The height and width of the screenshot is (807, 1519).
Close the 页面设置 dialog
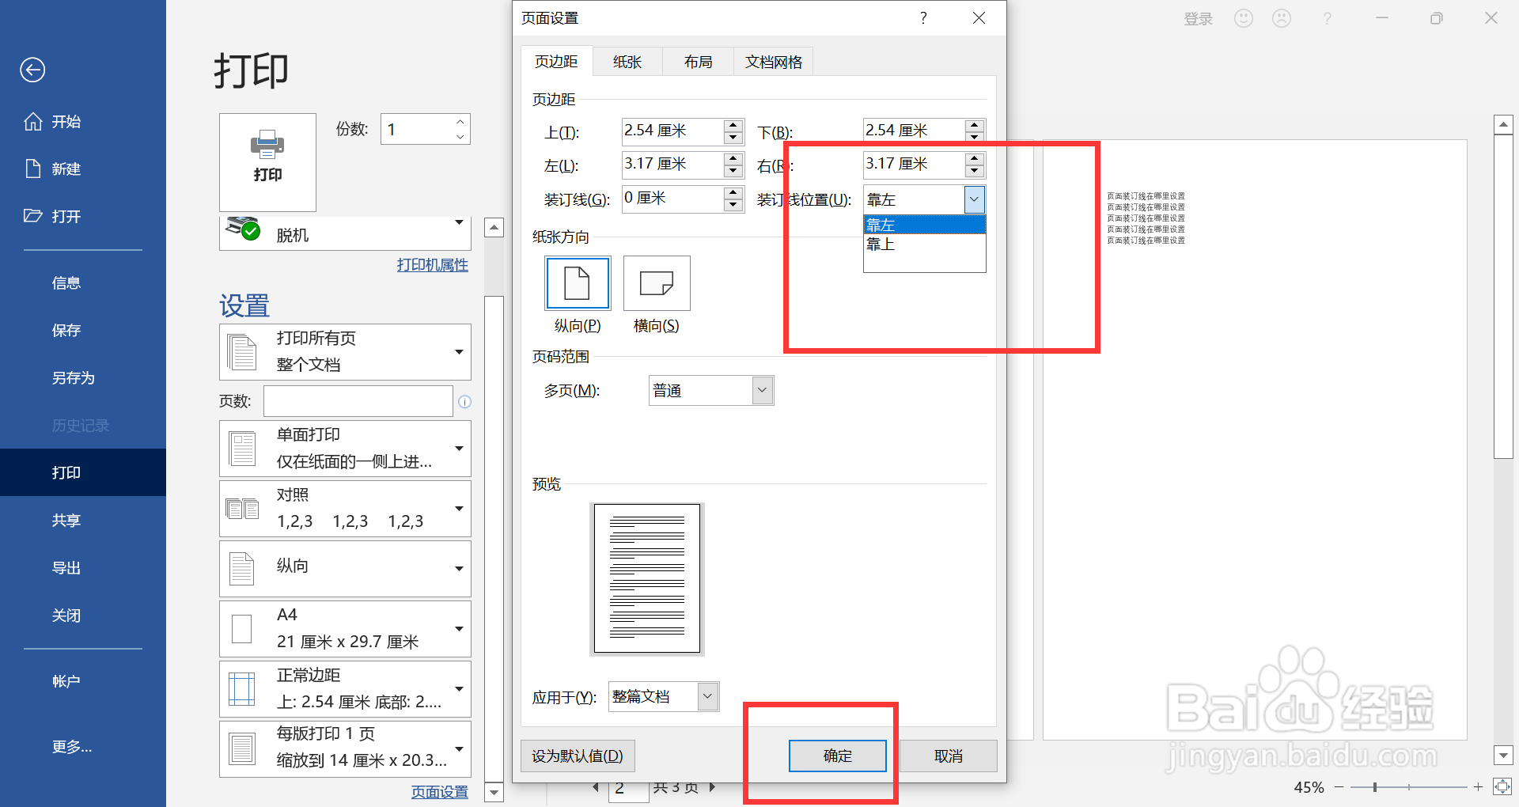(x=979, y=18)
